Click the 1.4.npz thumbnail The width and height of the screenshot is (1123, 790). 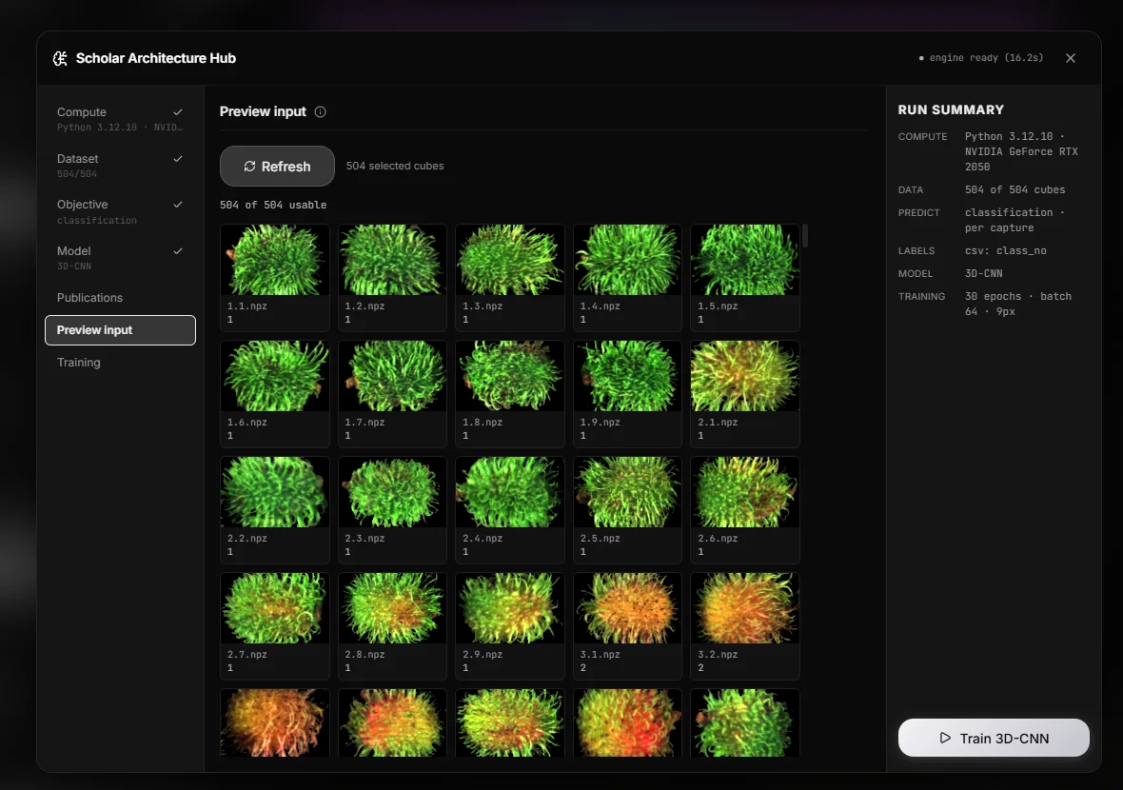[627, 259]
